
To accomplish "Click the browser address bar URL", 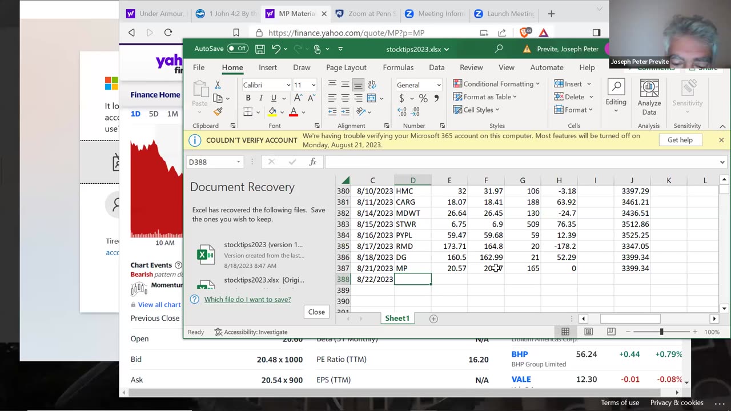I will pyautogui.click(x=346, y=33).
